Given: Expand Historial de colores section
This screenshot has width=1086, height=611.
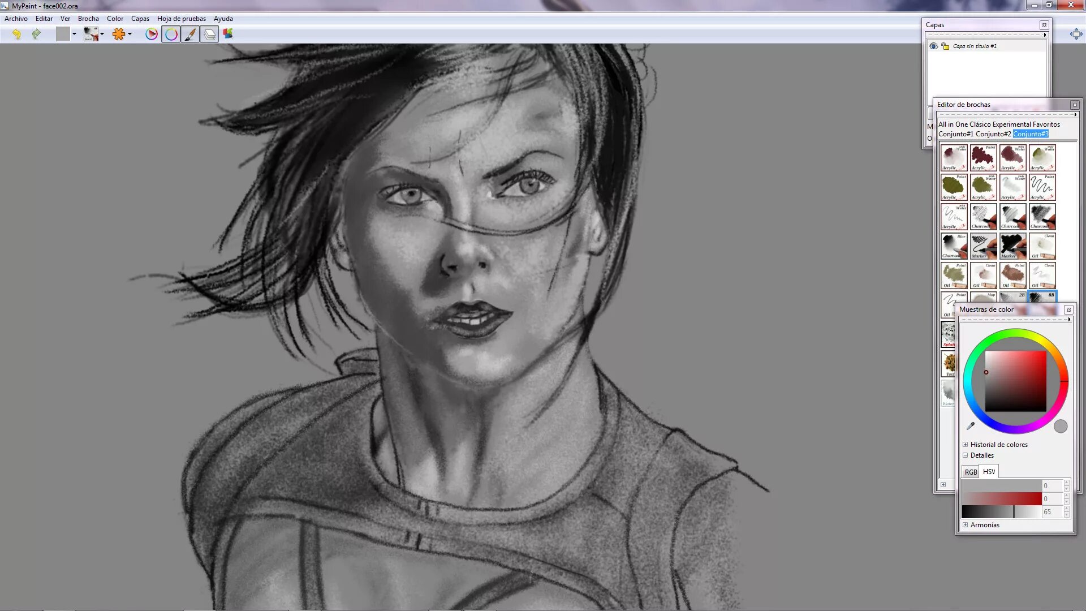Looking at the screenshot, I should (965, 445).
